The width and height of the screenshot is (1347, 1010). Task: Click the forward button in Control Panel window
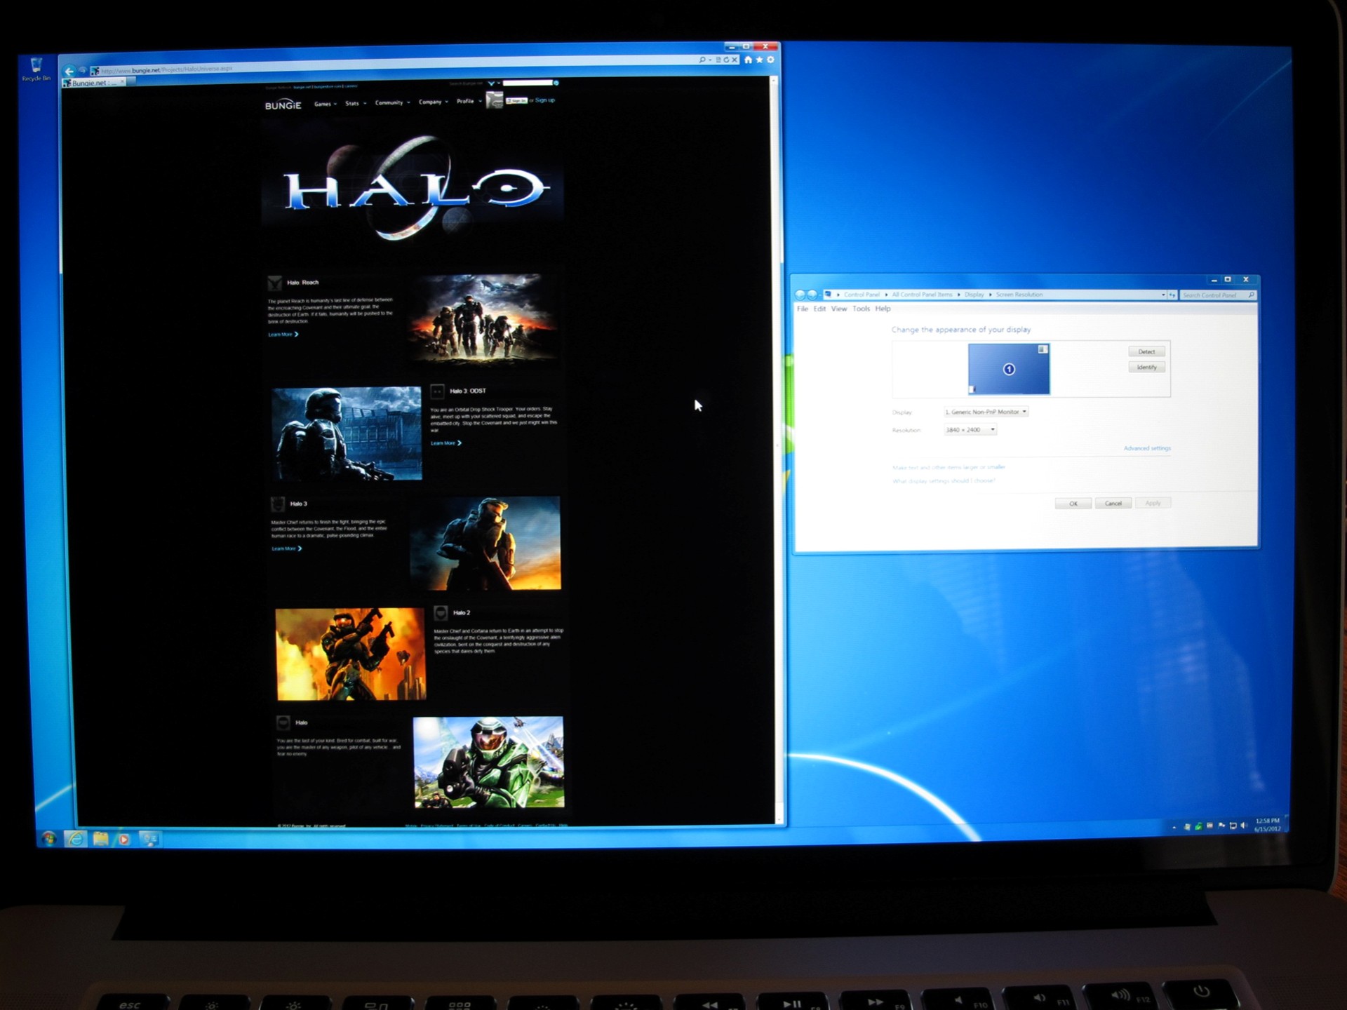(x=812, y=295)
